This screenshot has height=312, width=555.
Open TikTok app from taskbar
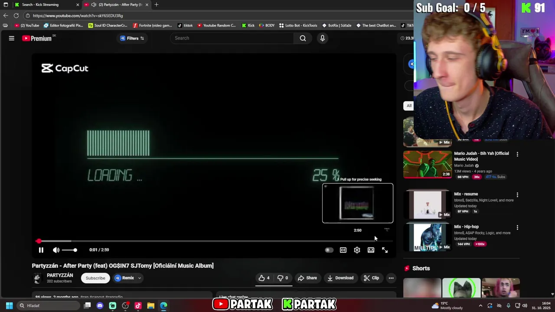138,305
